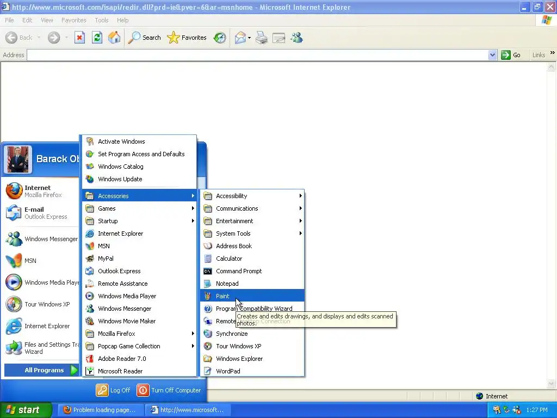This screenshot has width=557, height=418.
Task: Click the Stop icon in IE toolbar
Action: coord(79,38)
